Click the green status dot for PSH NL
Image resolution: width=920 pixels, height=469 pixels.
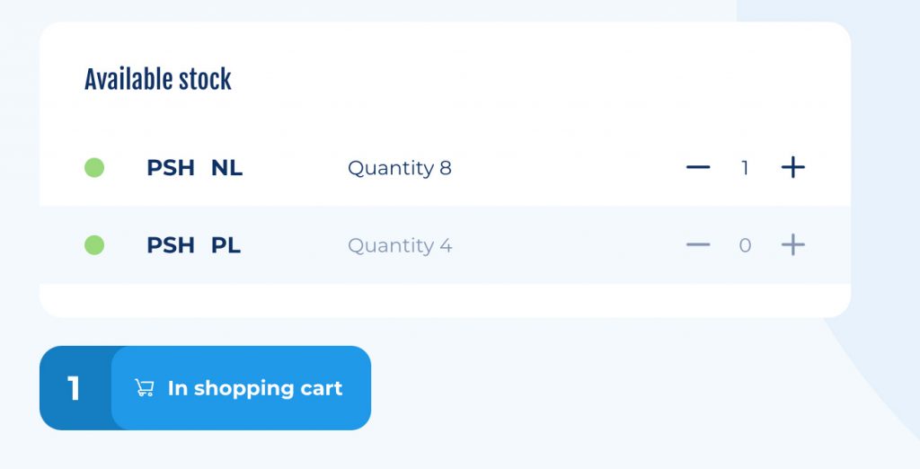(94, 168)
